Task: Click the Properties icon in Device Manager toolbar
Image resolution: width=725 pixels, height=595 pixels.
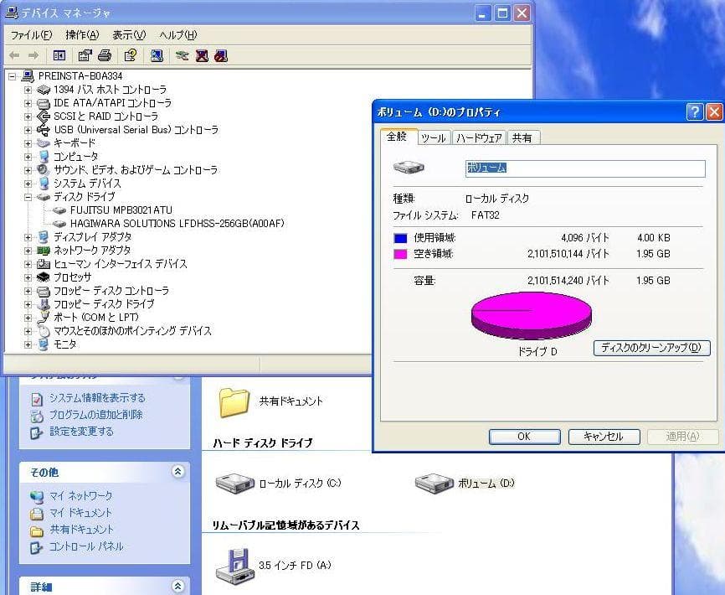Action: (85, 56)
